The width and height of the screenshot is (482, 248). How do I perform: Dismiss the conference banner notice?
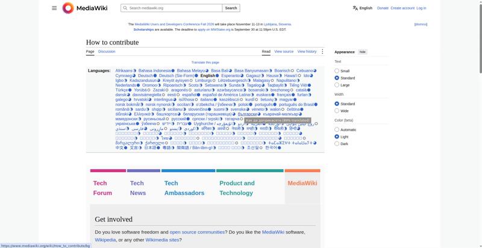coord(421,24)
